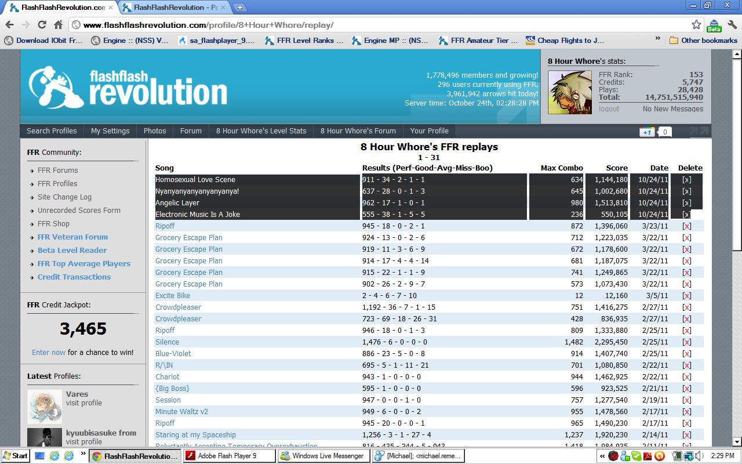The height and width of the screenshot is (464, 742).
Task: Open the Engine MP :: (NS bookmark
Action: point(391,41)
